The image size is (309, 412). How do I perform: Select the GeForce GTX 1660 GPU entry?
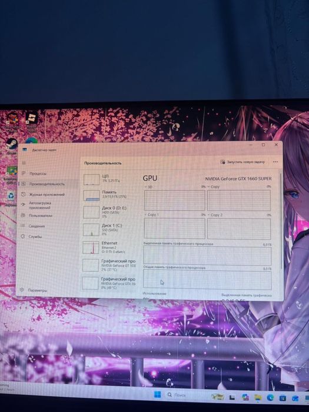coord(109,283)
